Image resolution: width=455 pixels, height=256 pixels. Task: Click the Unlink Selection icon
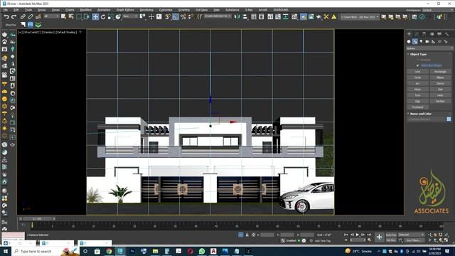click(30, 17)
